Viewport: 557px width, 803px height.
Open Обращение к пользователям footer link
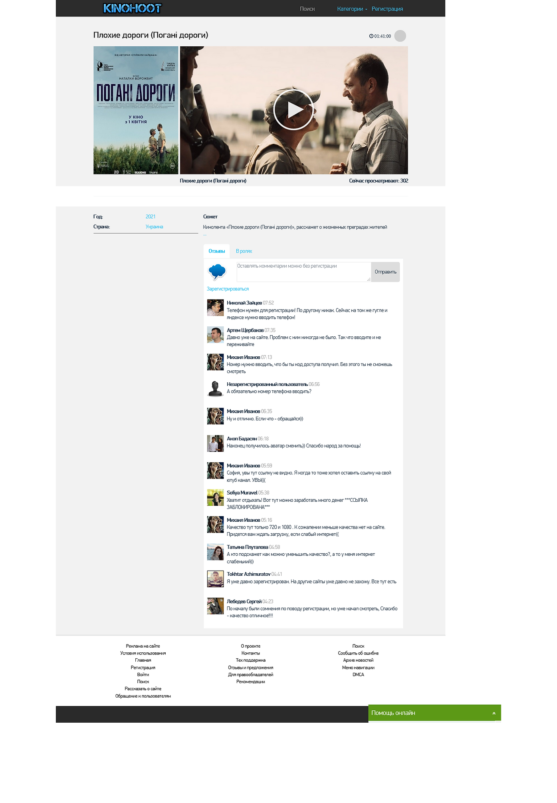(x=143, y=696)
